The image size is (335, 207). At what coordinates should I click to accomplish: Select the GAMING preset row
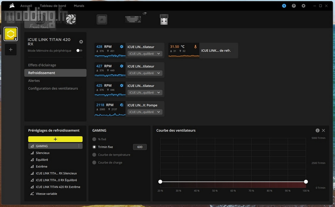(55, 146)
